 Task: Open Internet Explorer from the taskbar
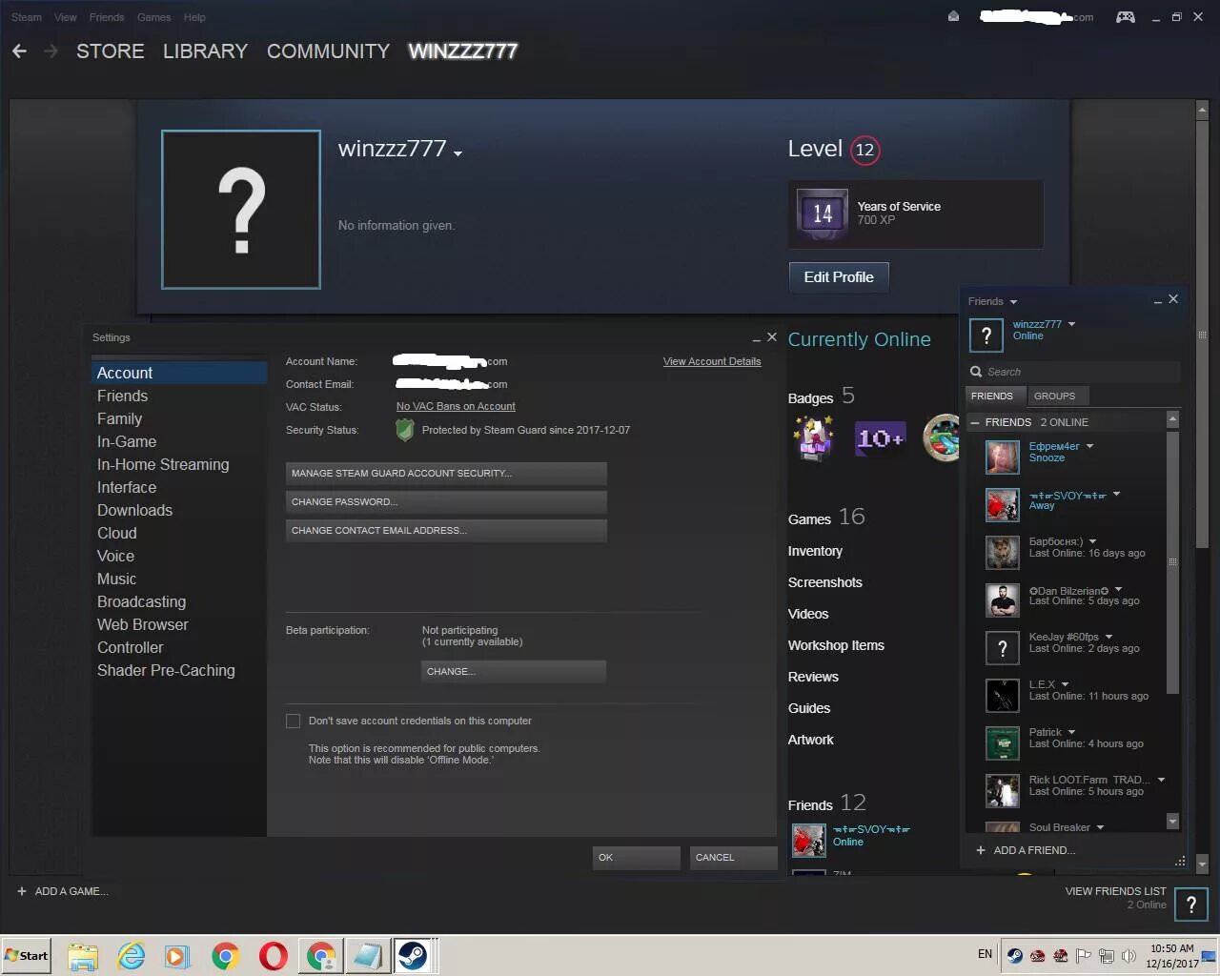tap(131, 956)
